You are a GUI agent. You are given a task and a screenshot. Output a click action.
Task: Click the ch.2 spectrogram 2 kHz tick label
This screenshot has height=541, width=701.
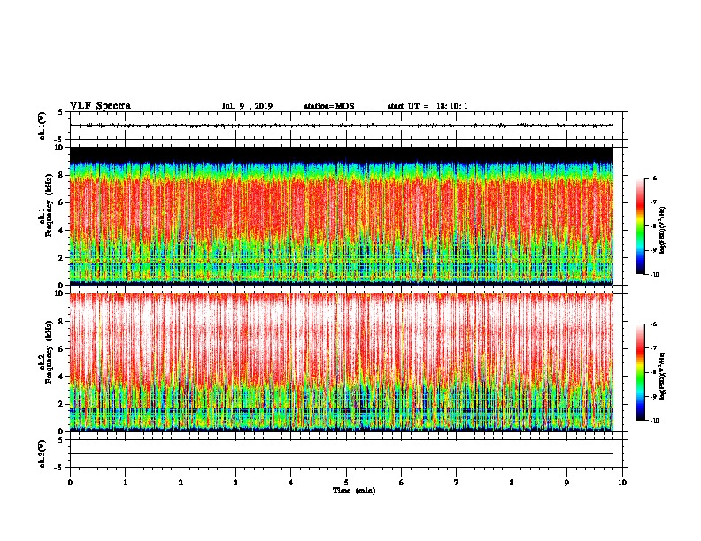pyautogui.click(x=61, y=404)
